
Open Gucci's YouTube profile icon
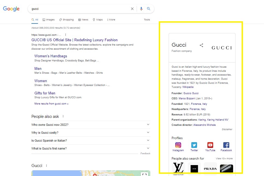210,145
